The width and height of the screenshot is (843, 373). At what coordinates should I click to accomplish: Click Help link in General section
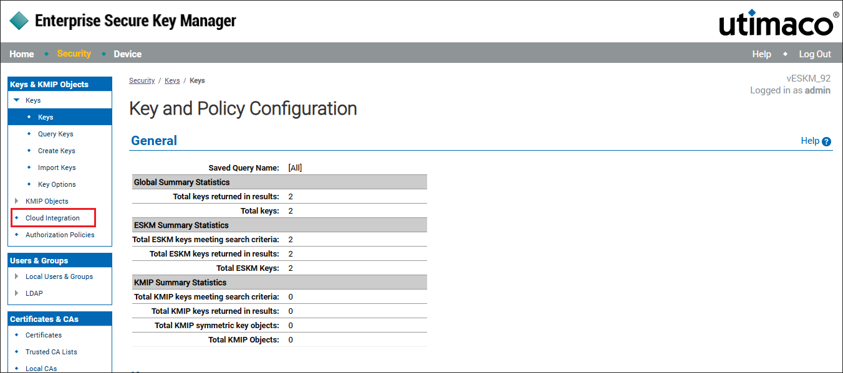point(810,141)
